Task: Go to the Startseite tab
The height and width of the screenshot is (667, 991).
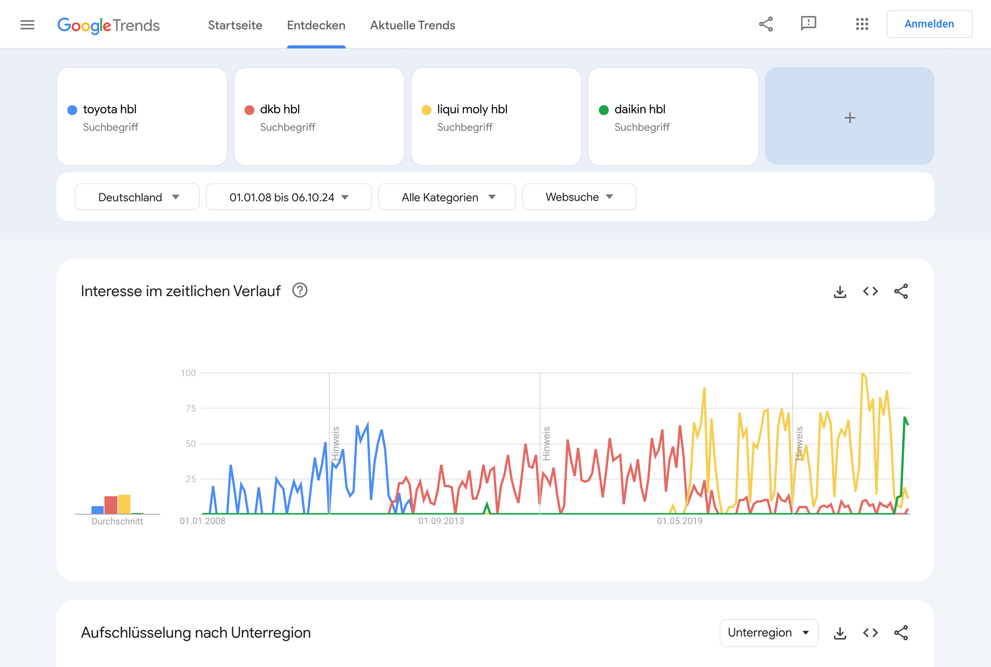Action: (235, 25)
